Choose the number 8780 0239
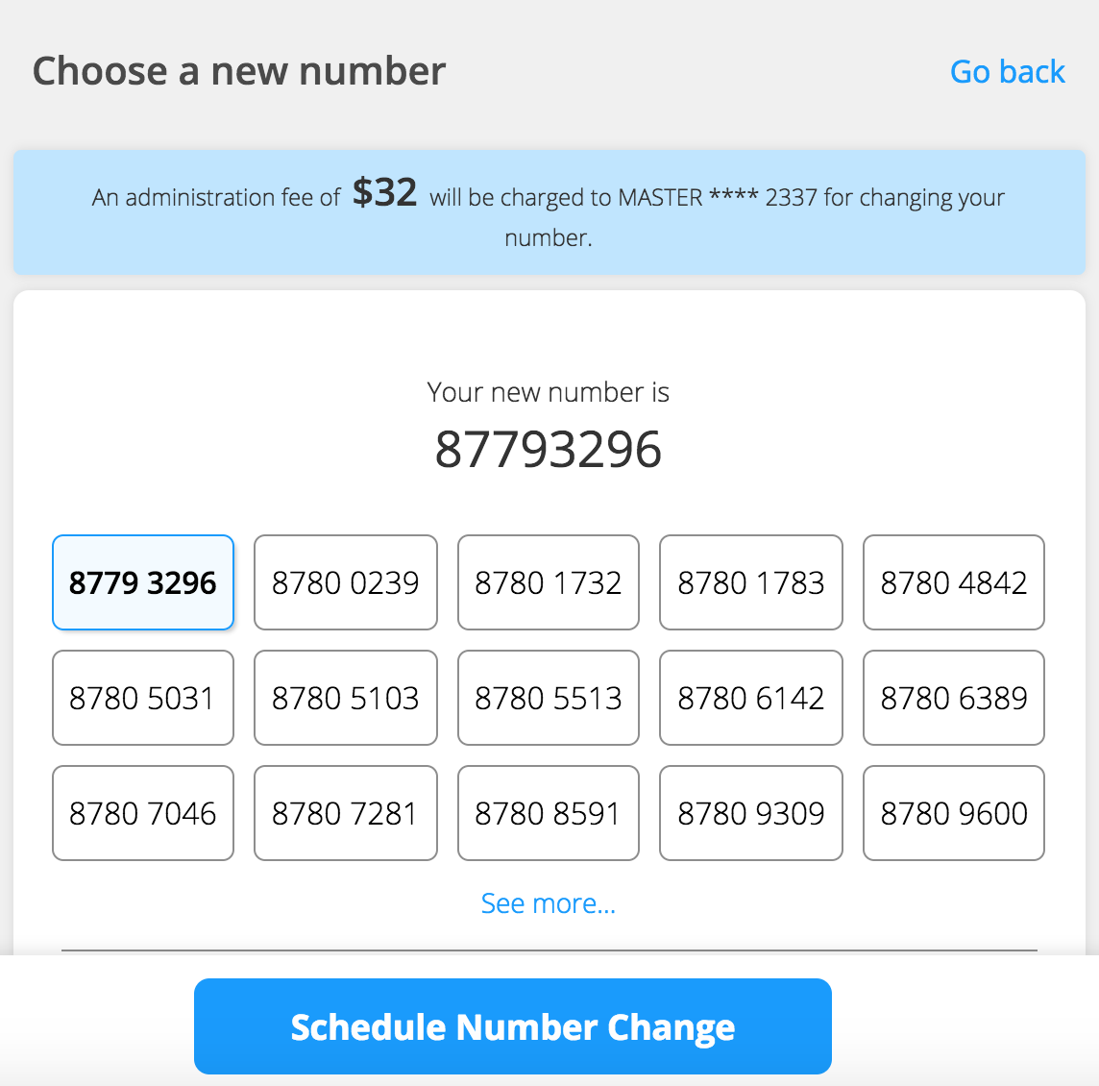This screenshot has width=1099, height=1086. click(346, 582)
